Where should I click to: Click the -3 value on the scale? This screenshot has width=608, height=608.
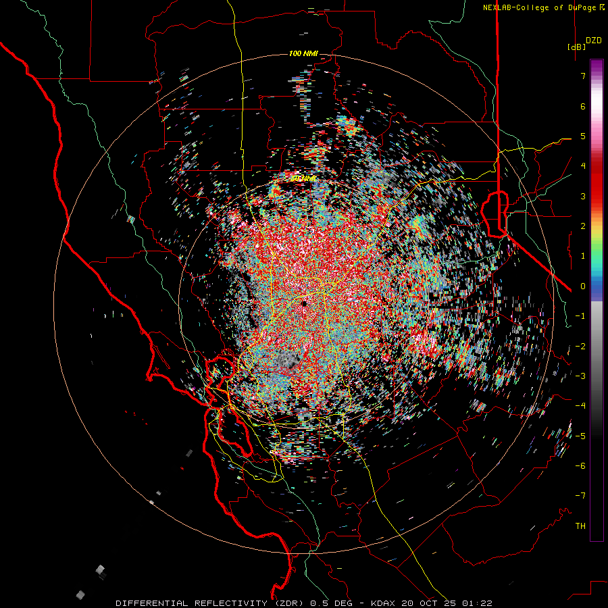coord(580,376)
